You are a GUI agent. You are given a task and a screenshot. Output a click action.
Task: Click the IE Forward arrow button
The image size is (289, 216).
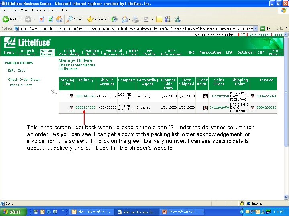[x=28, y=19]
